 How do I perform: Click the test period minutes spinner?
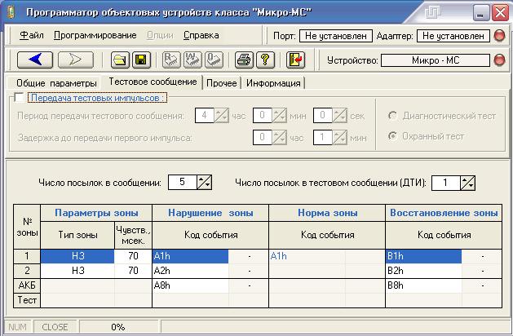pos(280,115)
